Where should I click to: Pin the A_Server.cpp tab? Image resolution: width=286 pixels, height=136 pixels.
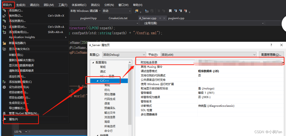coord(160,18)
